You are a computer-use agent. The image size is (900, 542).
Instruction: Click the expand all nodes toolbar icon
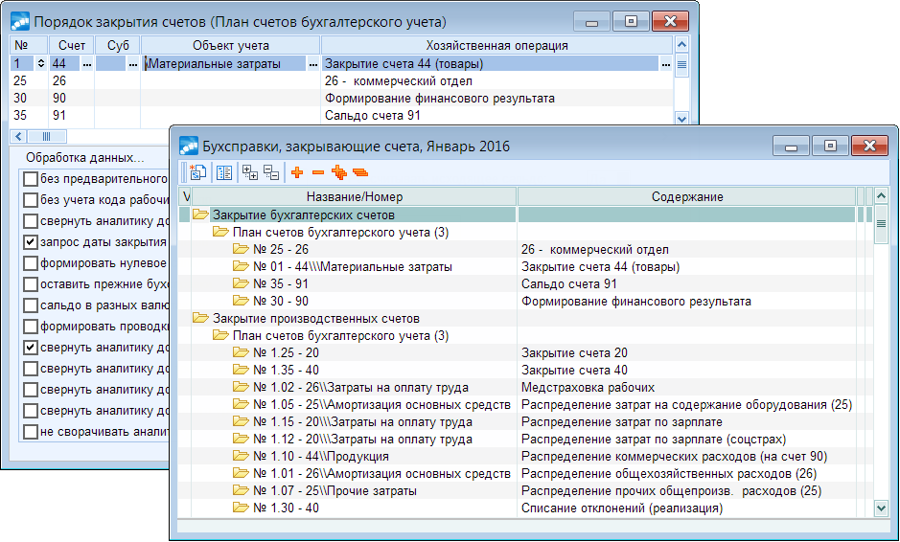pyautogui.click(x=250, y=172)
